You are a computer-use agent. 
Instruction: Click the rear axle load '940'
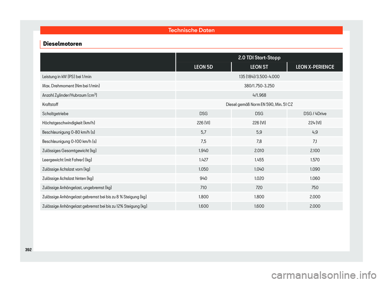[203, 178]
